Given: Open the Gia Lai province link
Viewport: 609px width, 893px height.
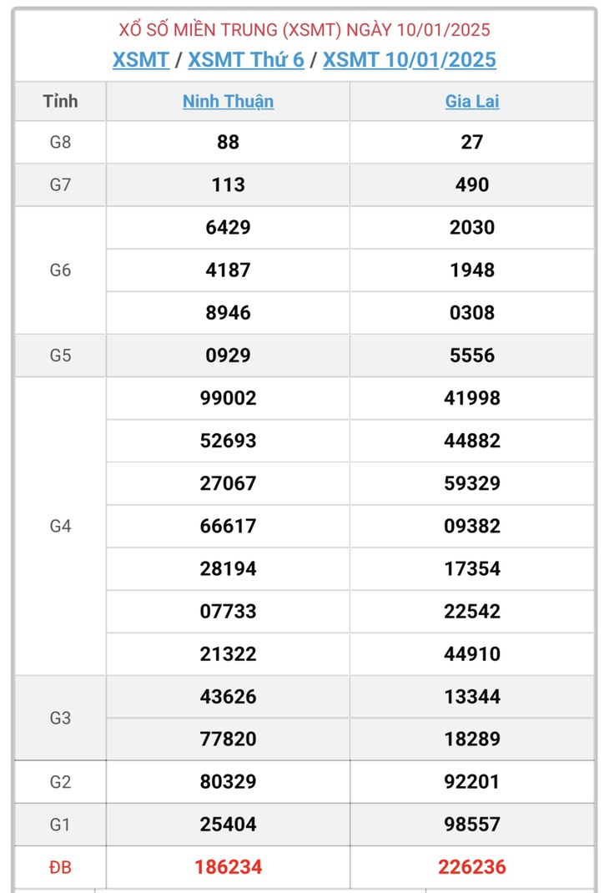Looking at the screenshot, I should (x=472, y=101).
